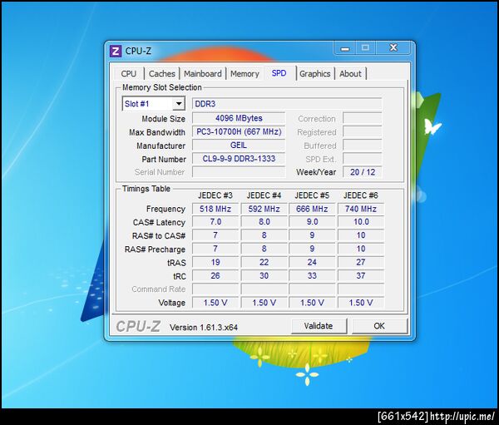
Task: Click the empty Serial Number field
Action: pos(239,172)
